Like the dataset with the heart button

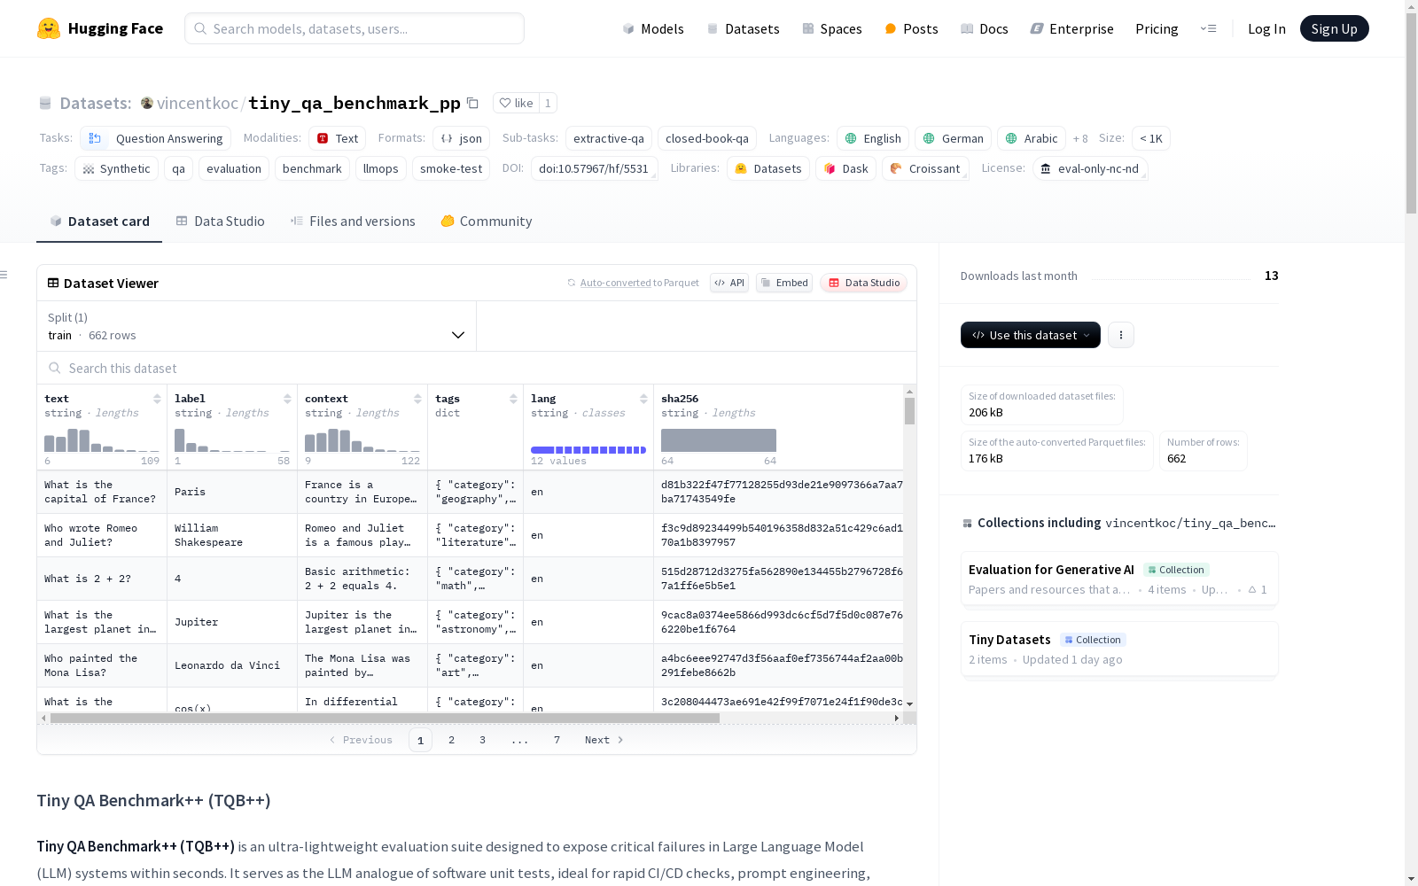click(x=517, y=104)
